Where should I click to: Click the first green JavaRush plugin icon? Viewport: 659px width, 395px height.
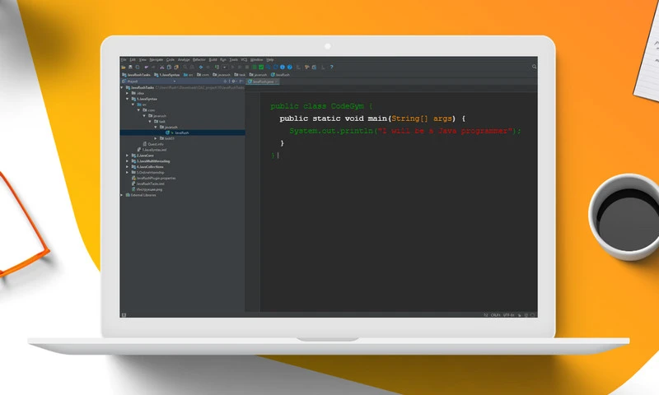pos(254,67)
